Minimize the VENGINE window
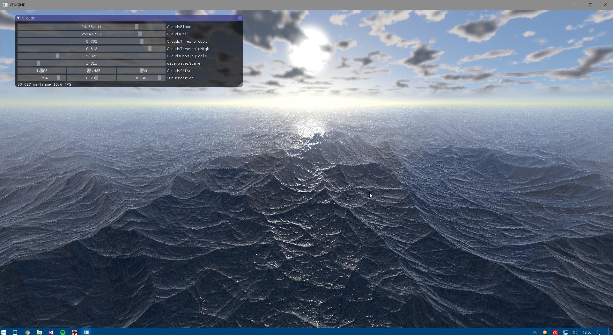Screen dimensions: 613x335 point(576,5)
